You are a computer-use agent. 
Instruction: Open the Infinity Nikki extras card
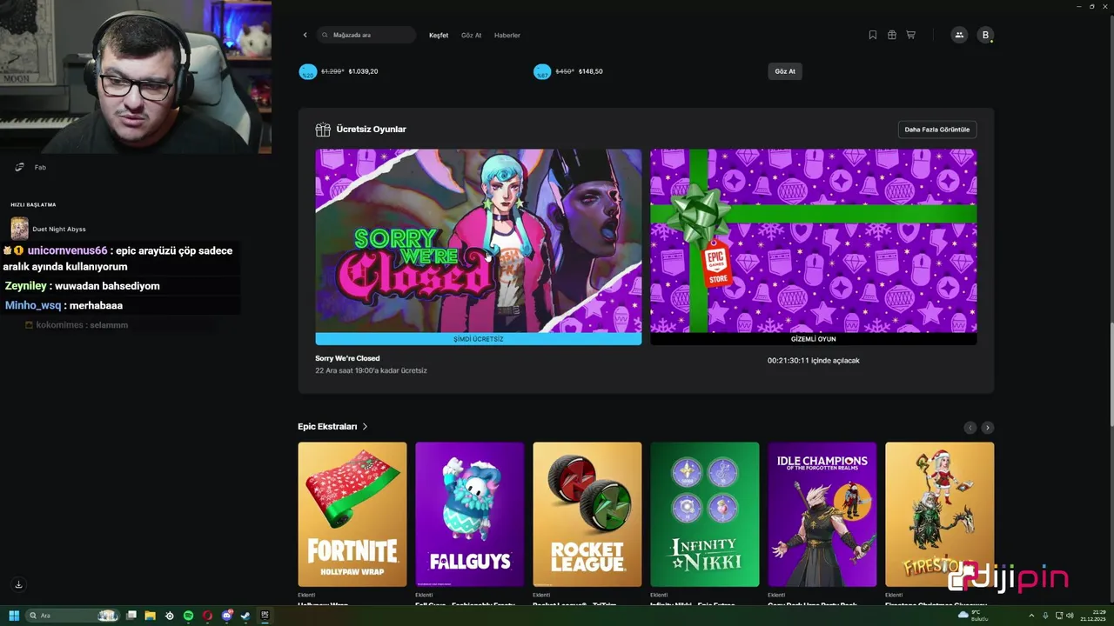705,514
